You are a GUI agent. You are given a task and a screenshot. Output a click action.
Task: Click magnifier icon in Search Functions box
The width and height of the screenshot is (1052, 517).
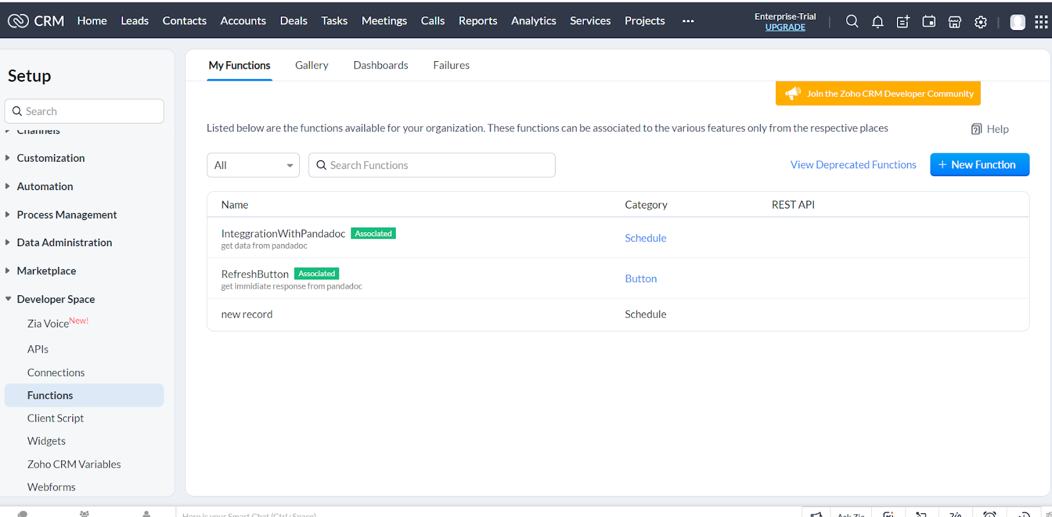click(x=322, y=165)
